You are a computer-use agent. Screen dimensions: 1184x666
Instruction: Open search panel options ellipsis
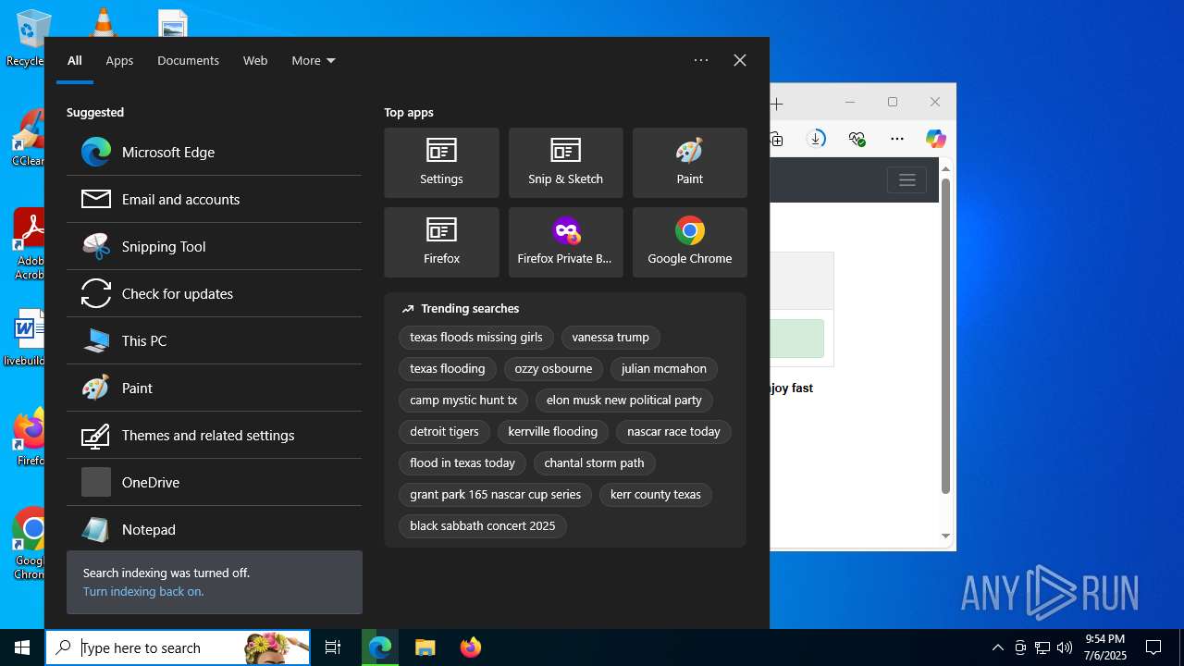tap(701, 60)
